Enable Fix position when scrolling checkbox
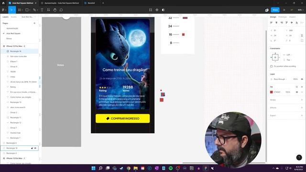The height and width of the screenshot is (172, 306). coord(271,66)
